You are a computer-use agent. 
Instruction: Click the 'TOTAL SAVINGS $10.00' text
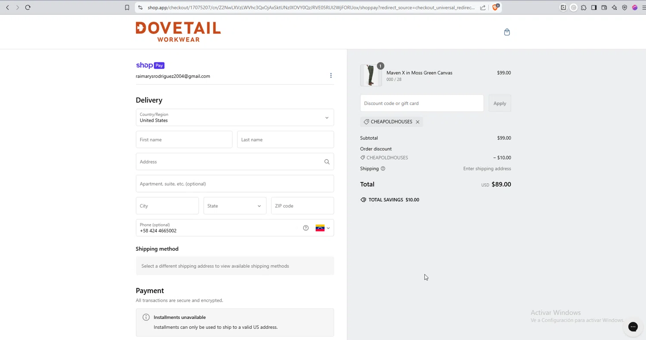click(394, 200)
